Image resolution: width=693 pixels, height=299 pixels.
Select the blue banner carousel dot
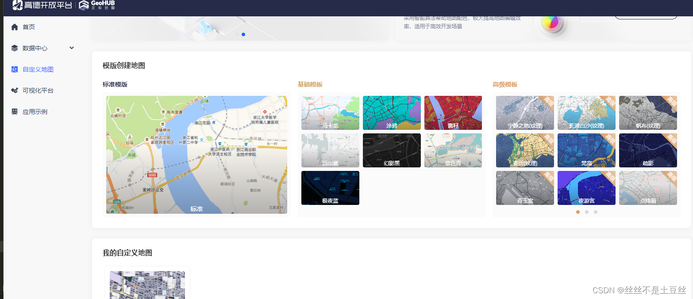[243, 34]
